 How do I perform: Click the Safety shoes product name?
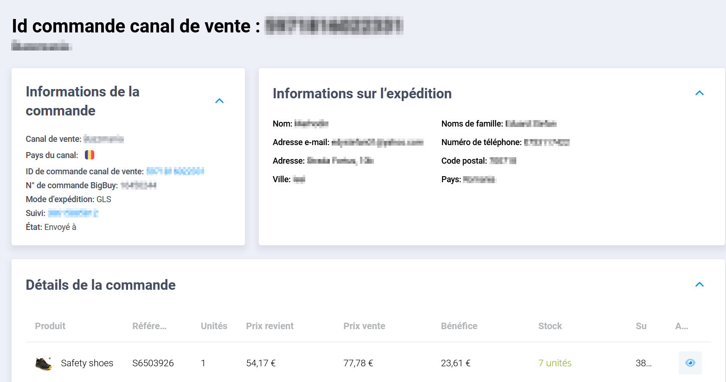click(87, 363)
